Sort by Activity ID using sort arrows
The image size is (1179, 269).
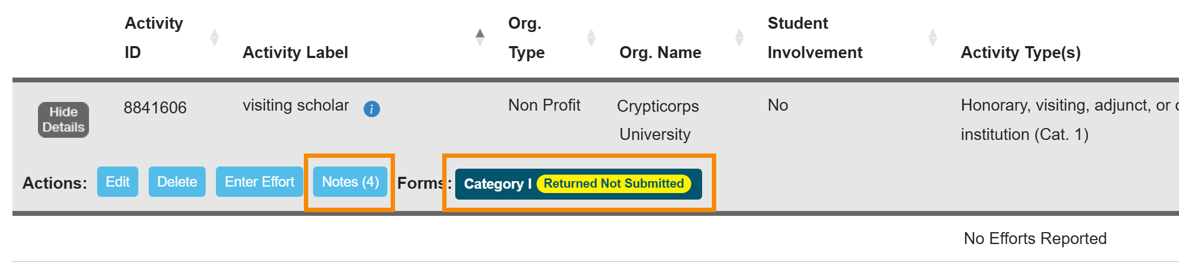(x=214, y=37)
